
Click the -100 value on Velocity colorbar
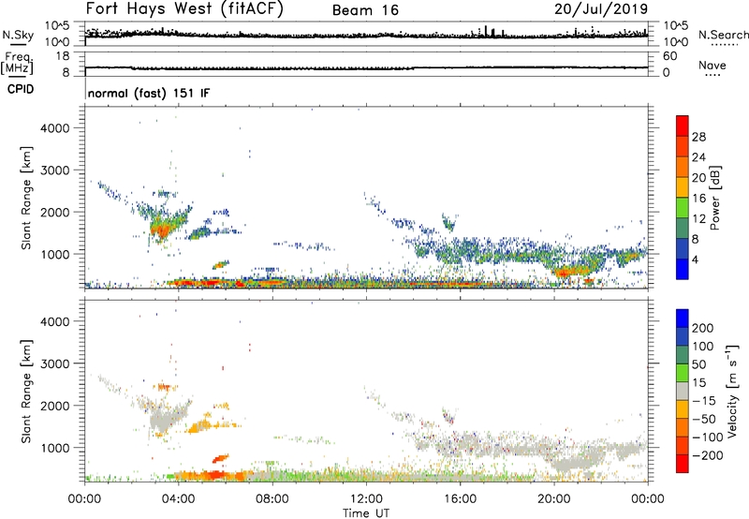[x=708, y=437]
